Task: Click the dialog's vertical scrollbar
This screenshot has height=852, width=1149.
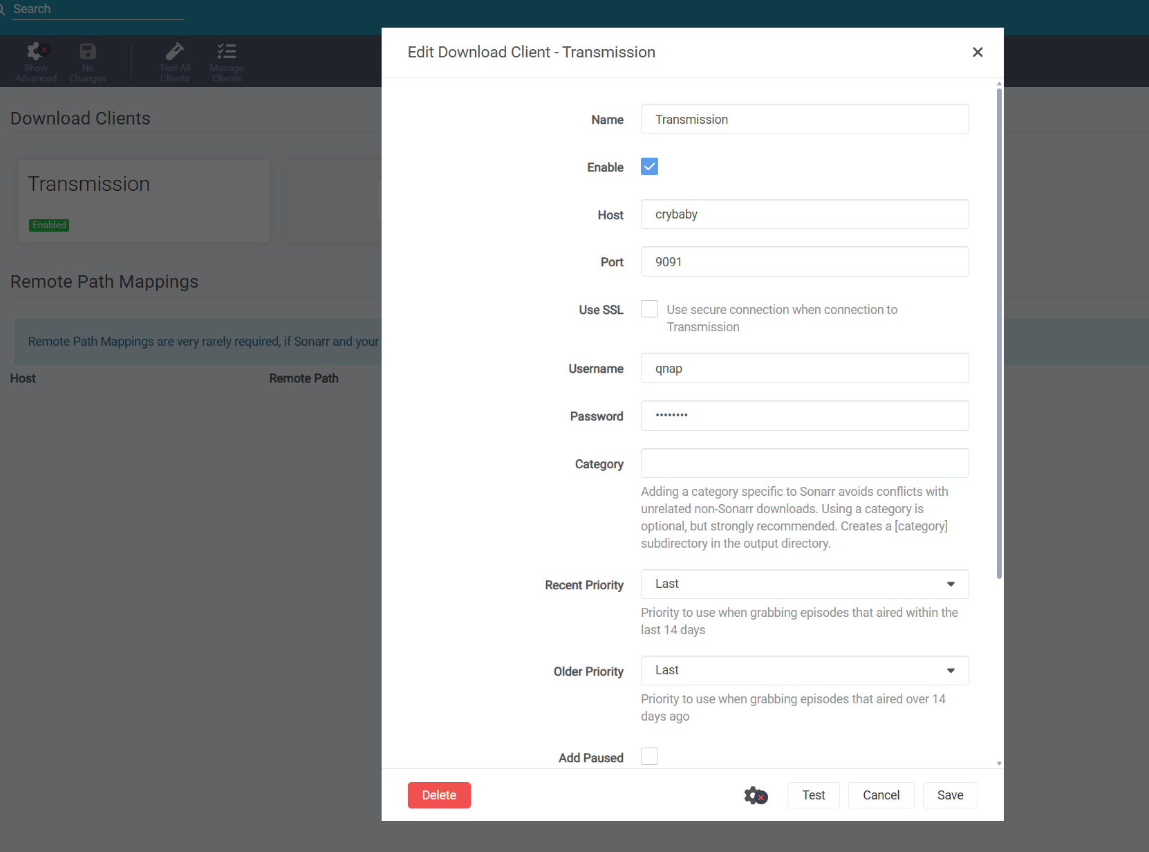Action: pos(999,332)
